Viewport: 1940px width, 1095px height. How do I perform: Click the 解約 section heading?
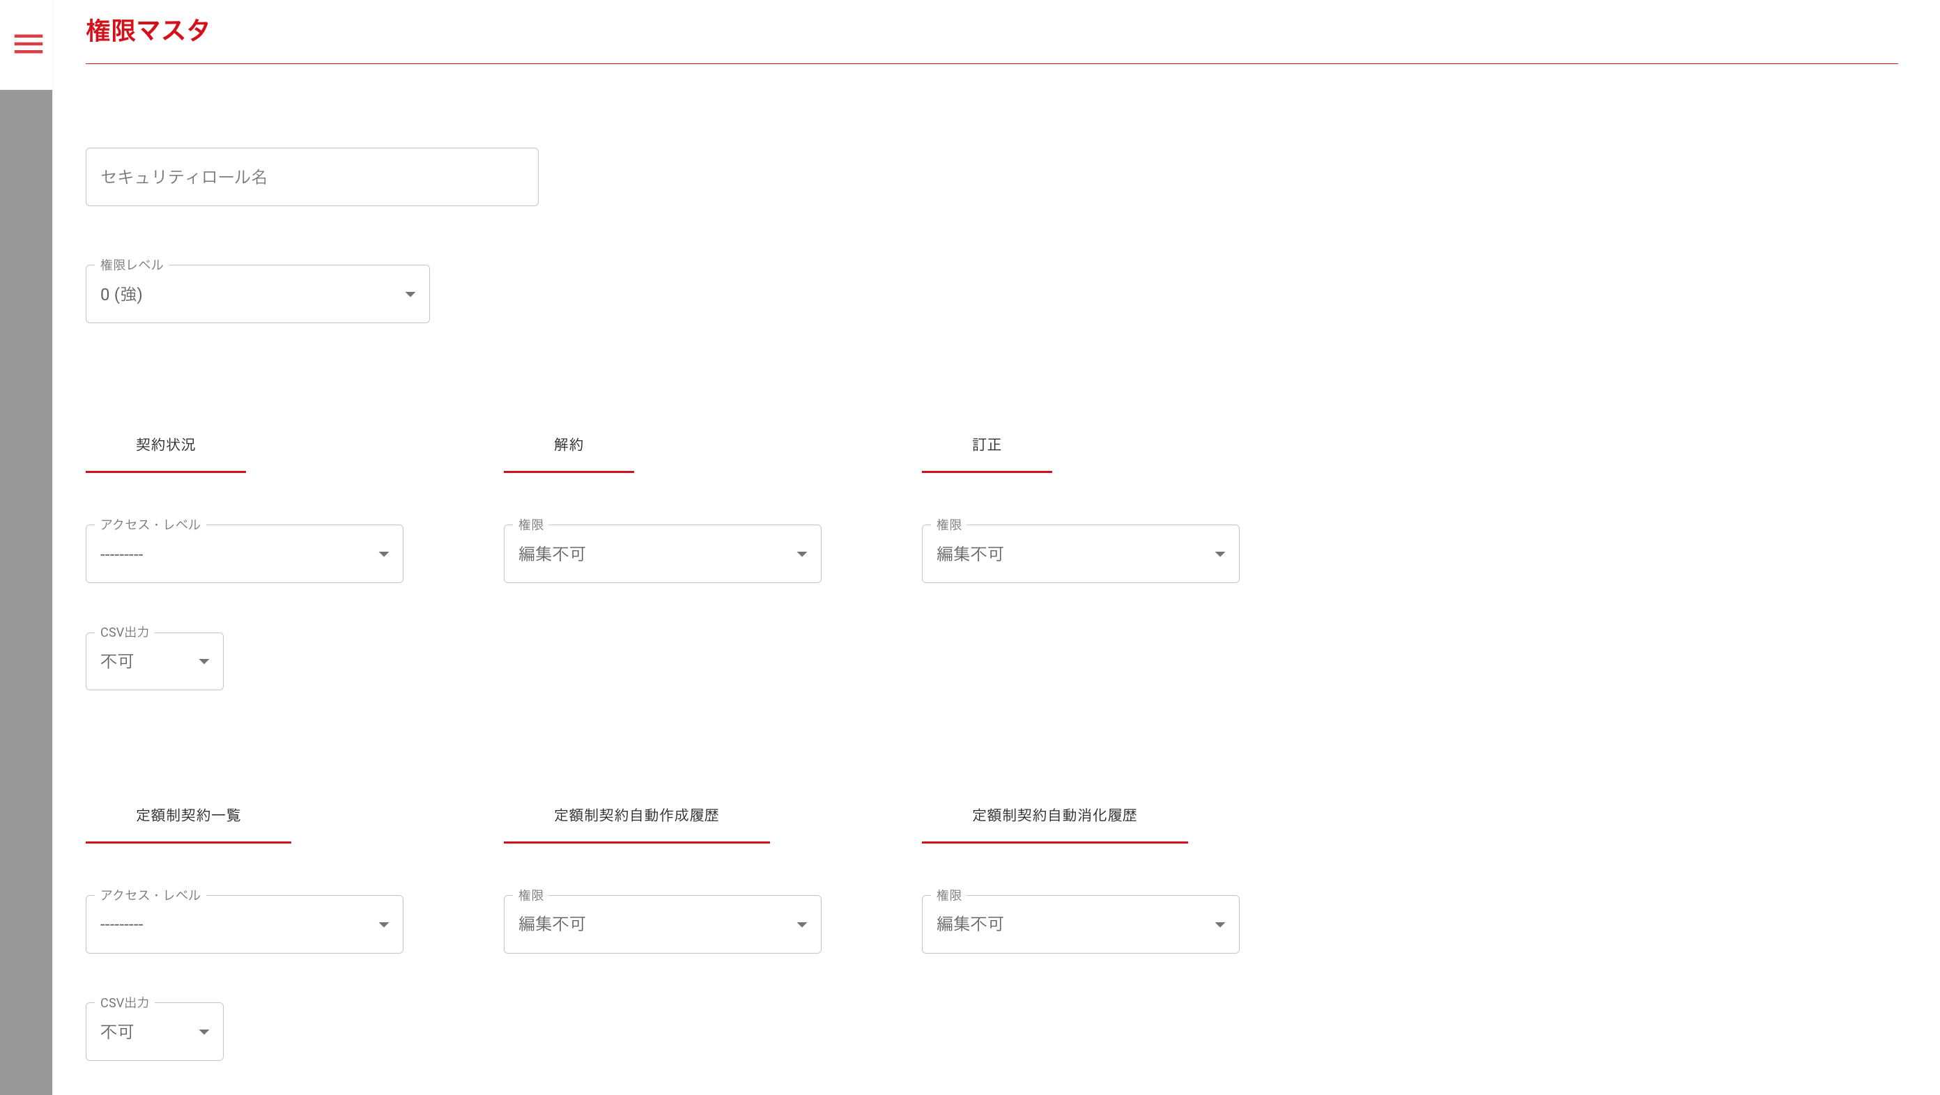(x=569, y=445)
